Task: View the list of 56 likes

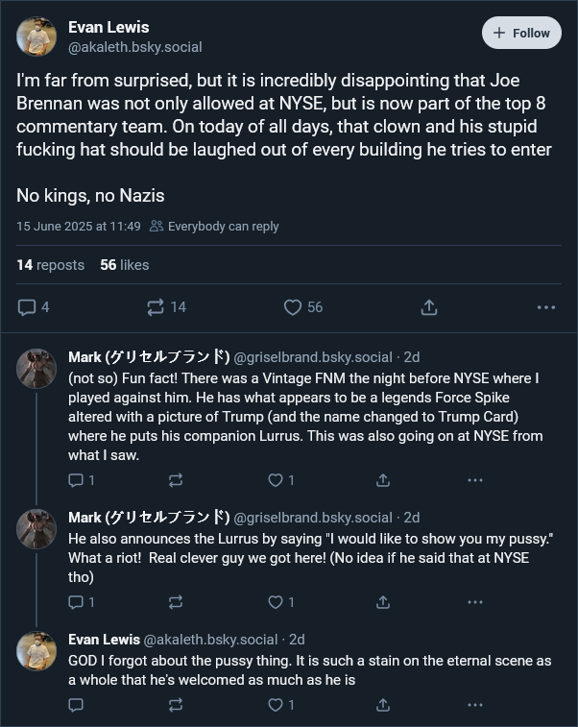Action: pos(125,265)
